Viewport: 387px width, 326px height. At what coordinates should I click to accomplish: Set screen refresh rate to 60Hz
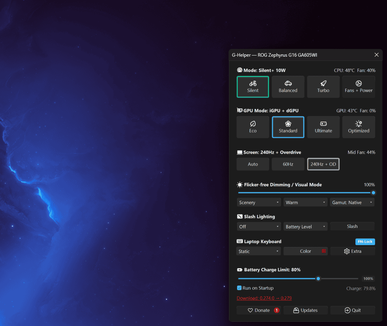pos(288,164)
